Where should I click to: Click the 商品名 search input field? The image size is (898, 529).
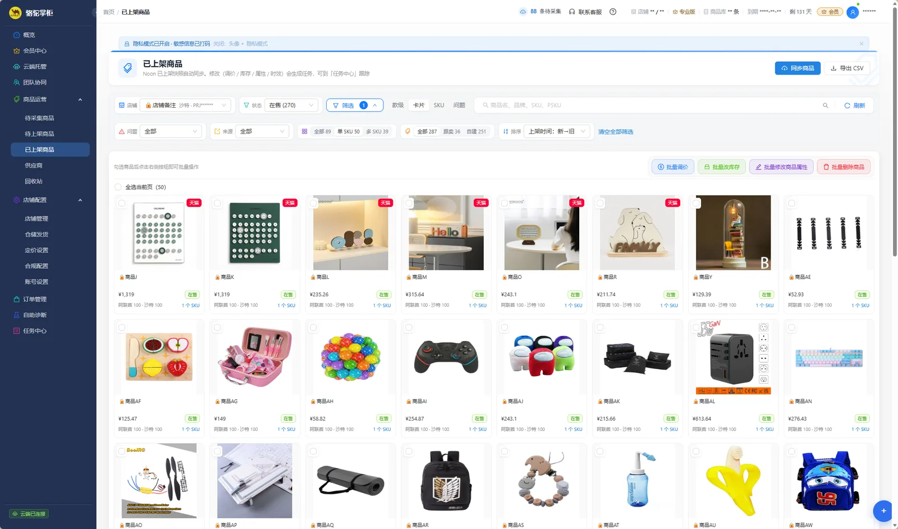[651, 105]
